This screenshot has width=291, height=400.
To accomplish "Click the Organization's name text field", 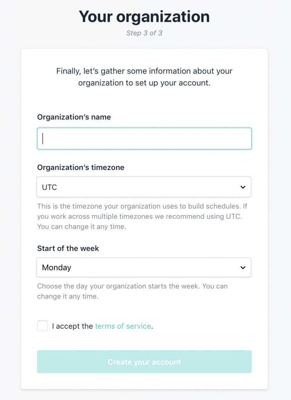I will [x=144, y=139].
